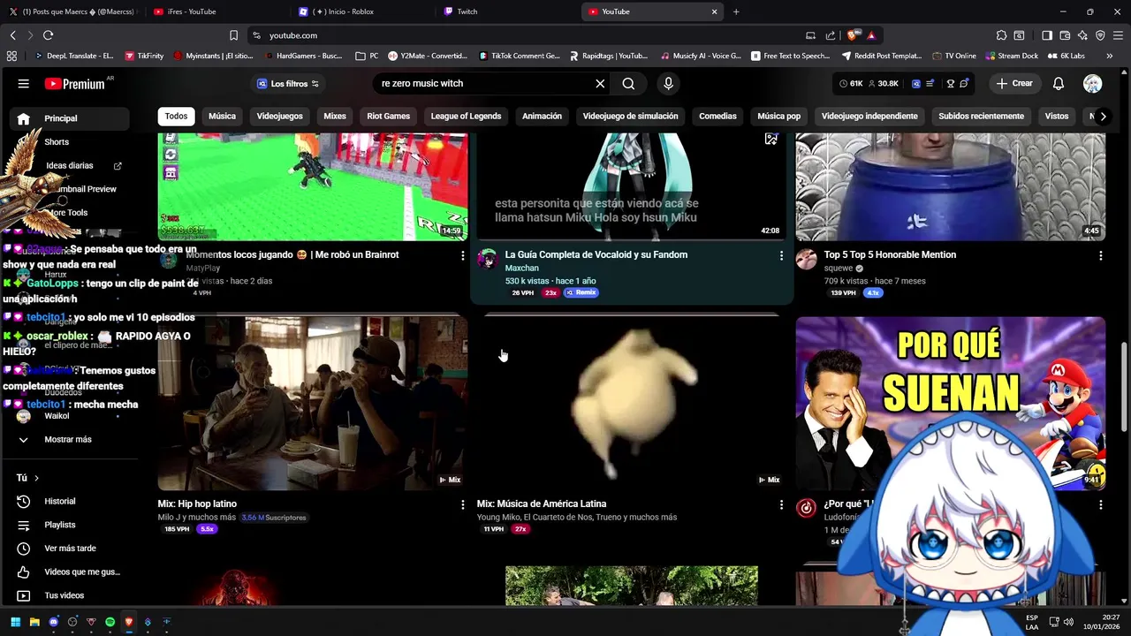Select the Música filter chip

click(222, 116)
